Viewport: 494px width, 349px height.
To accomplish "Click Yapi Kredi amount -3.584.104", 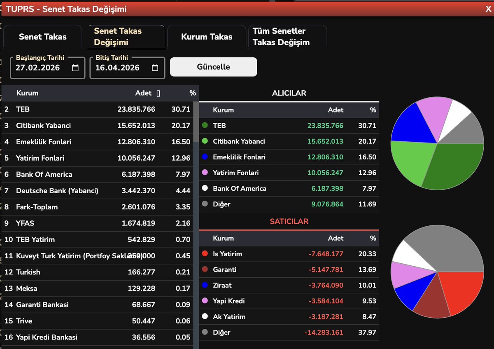I will [326, 301].
